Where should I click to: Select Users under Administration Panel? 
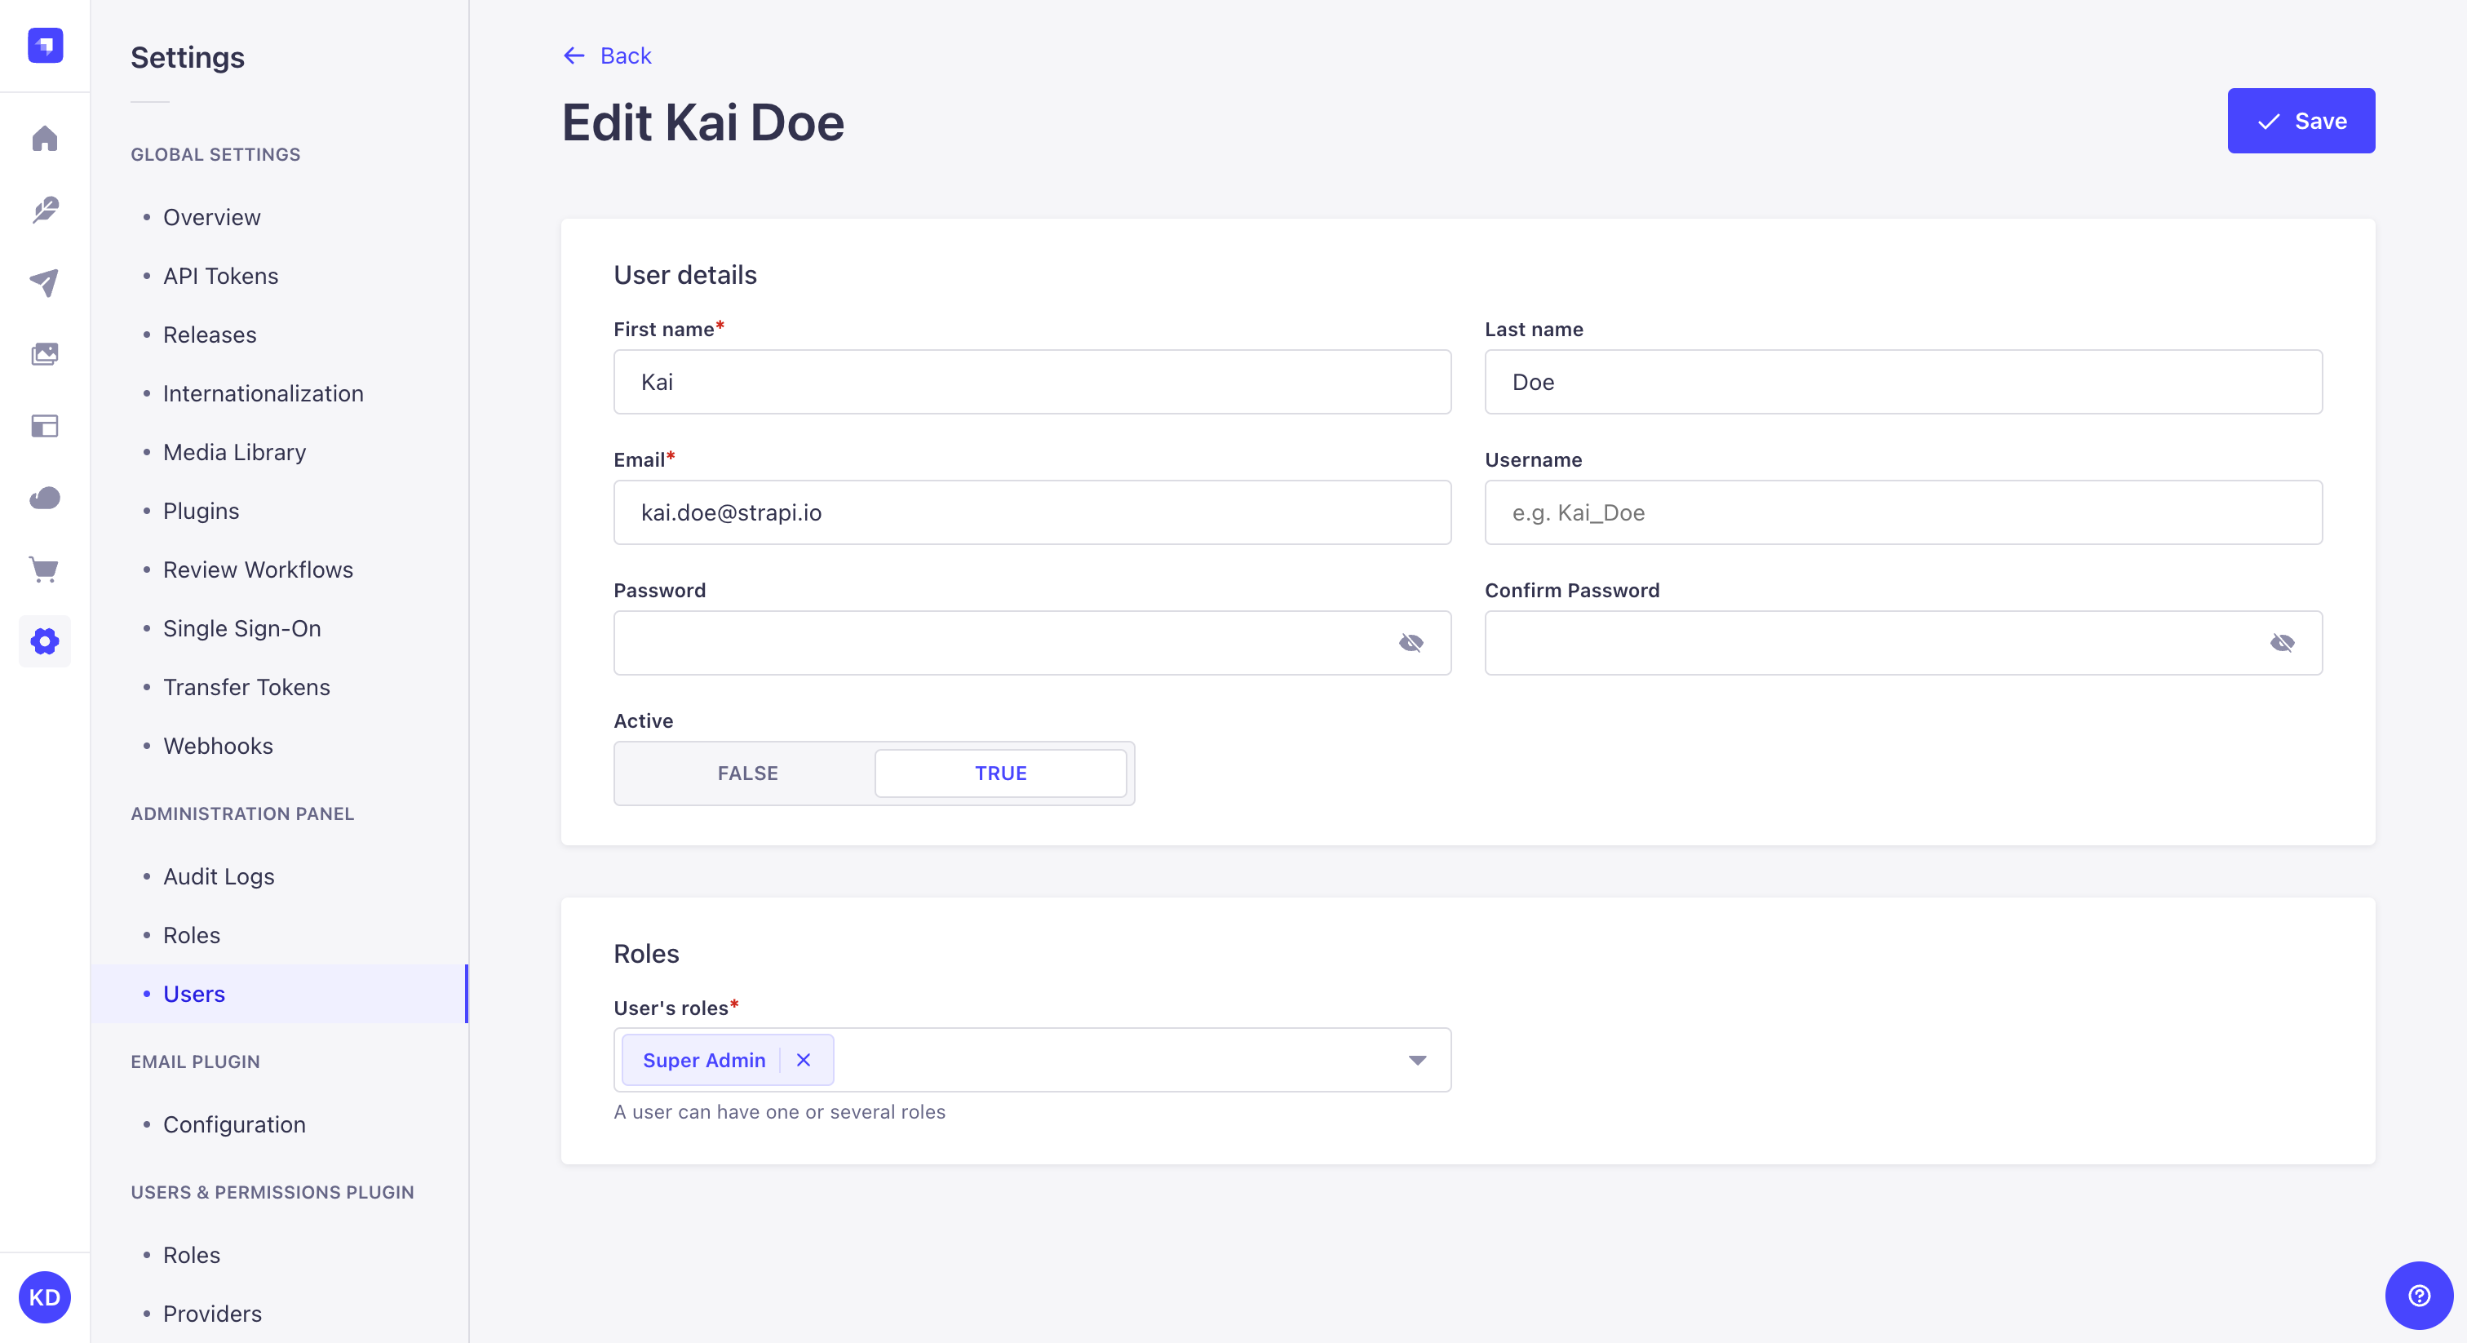[193, 995]
